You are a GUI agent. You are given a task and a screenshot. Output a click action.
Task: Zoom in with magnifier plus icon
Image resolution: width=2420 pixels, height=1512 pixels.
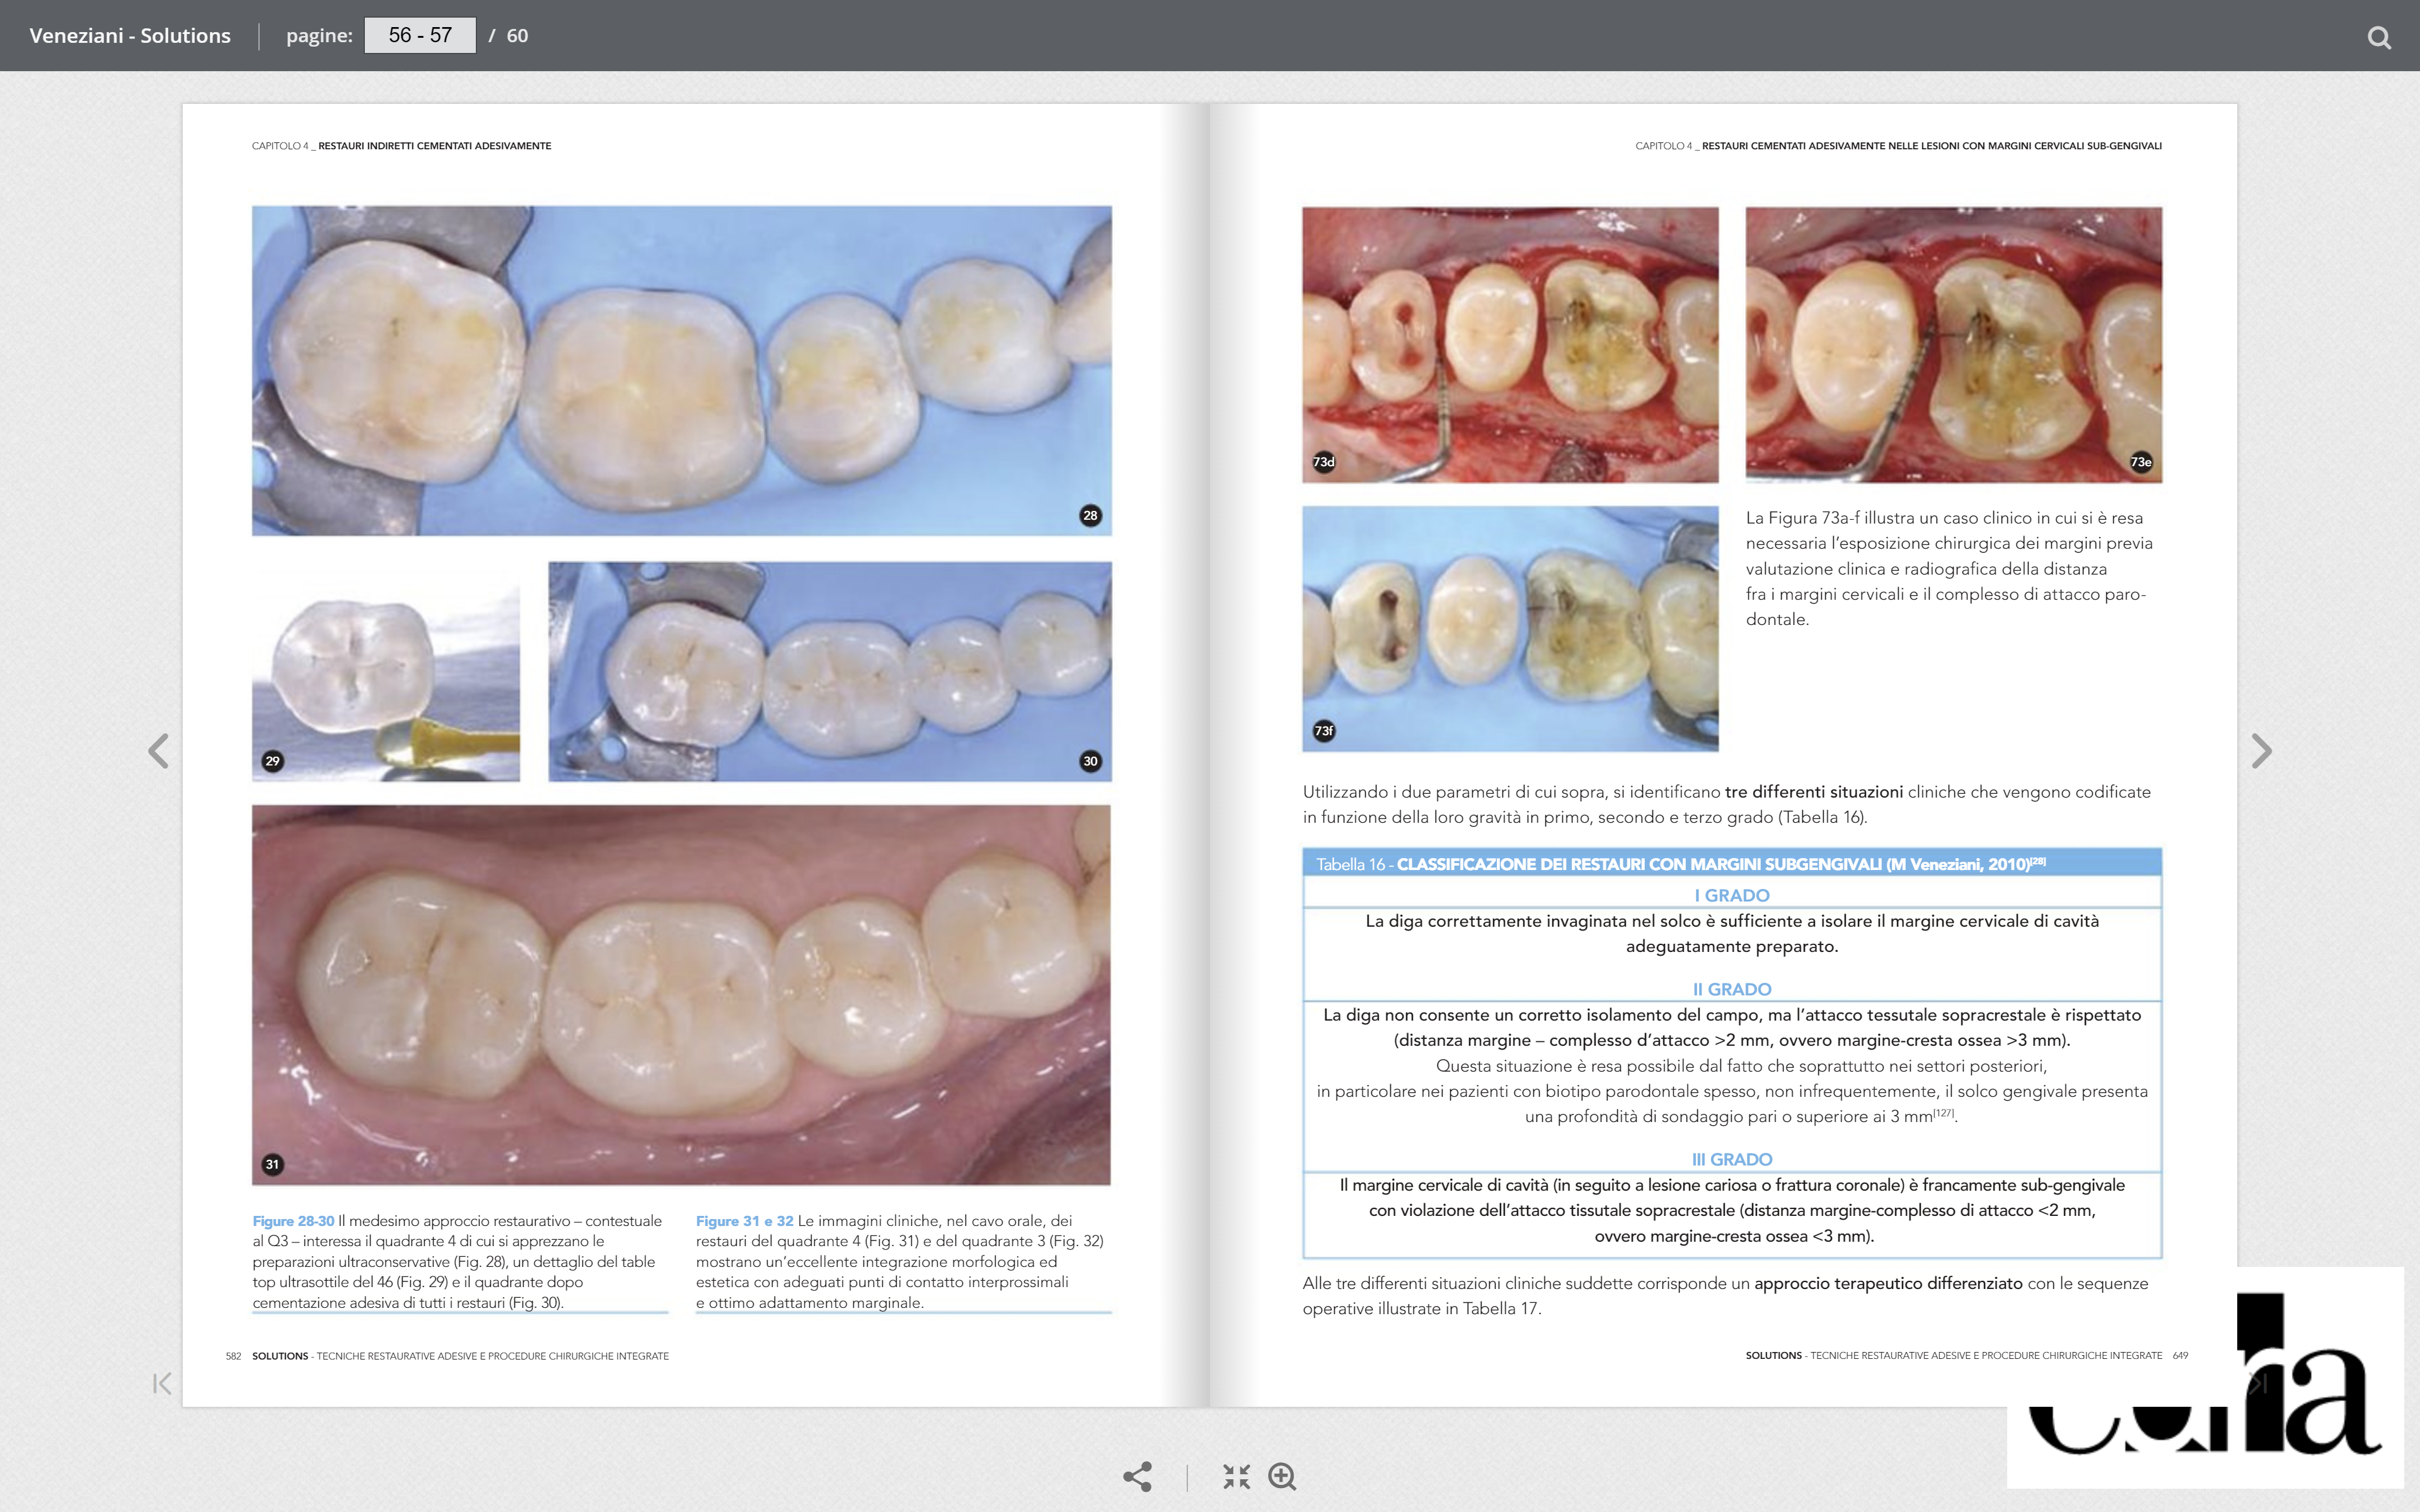click(1282, 1477)
